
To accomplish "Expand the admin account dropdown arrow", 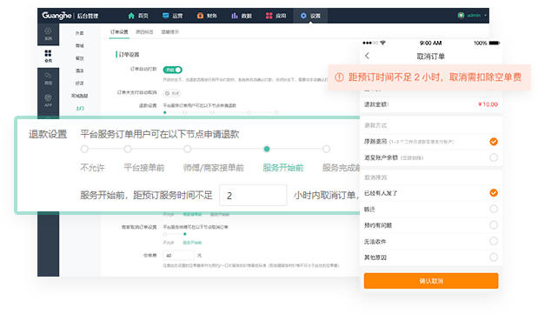I will 485,16.
